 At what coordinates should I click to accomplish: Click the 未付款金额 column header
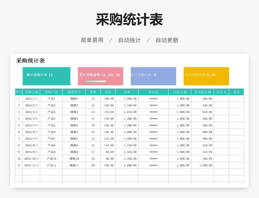tap(203, 92)
